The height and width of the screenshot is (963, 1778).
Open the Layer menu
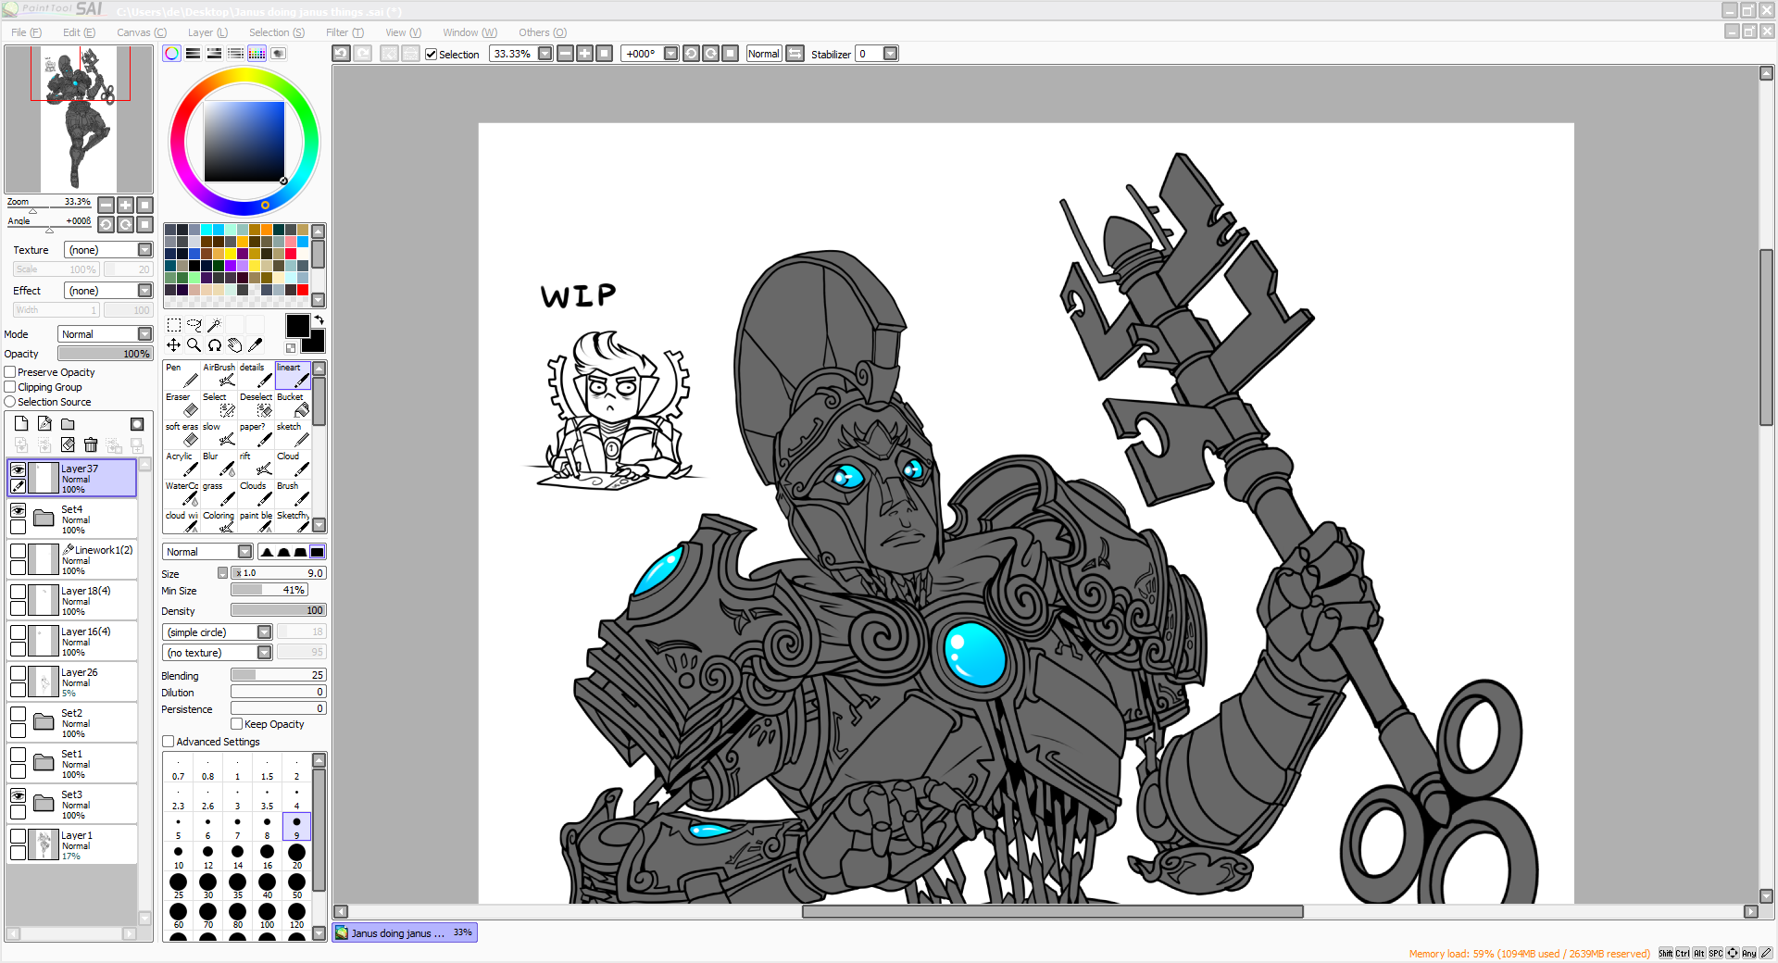pyautogui.click(x=207, y=32)
